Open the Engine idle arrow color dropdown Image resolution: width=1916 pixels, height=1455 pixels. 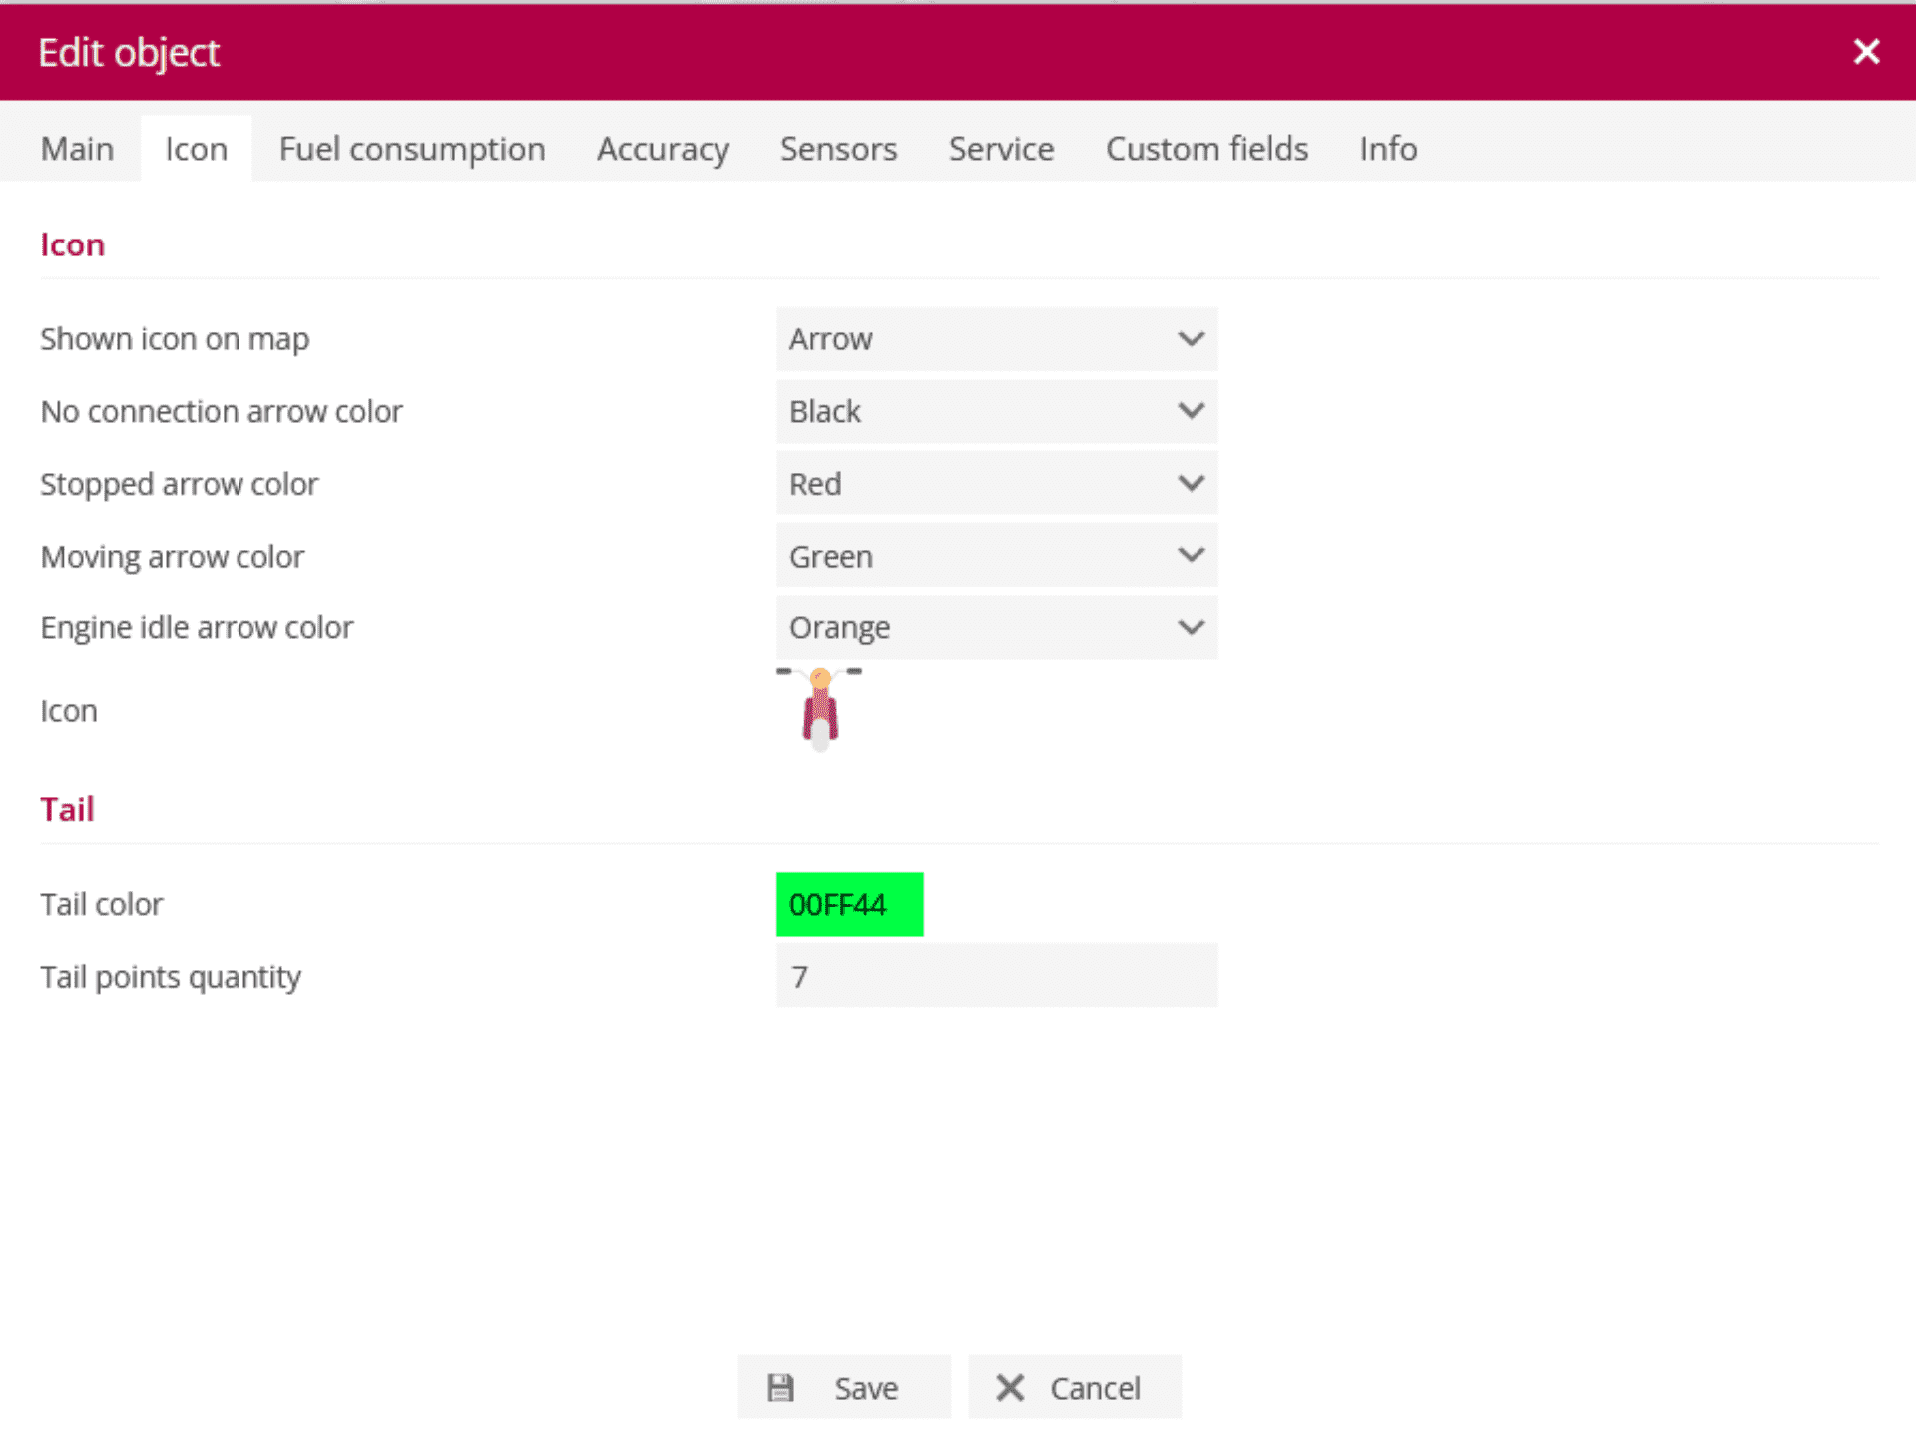point(996,627)
